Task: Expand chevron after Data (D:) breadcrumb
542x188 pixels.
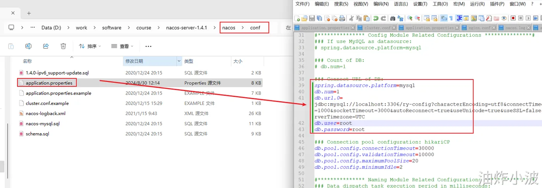Action: pos(69,28)
